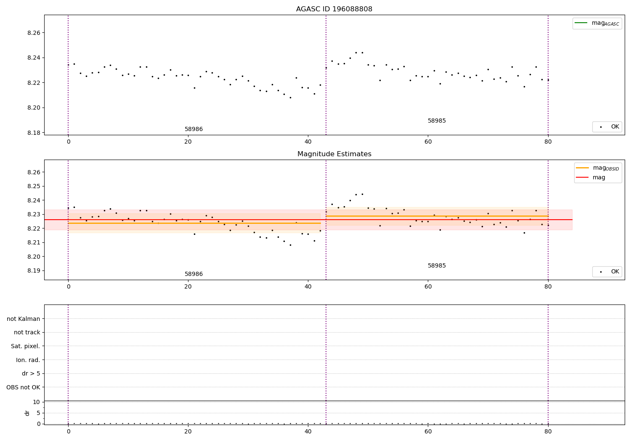Click the orange mag OBSID line for 58986
The width and height of the screenshot is (631, 441).
tap(194, 223)
